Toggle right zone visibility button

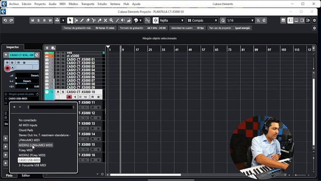[302, 21]
